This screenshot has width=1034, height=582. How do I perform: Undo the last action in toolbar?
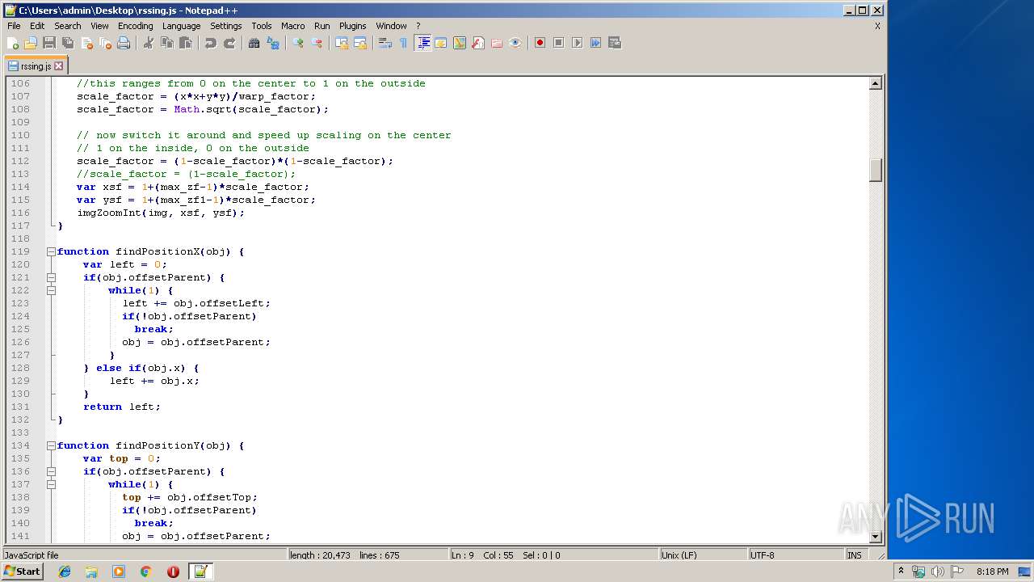tap(211, 43)
